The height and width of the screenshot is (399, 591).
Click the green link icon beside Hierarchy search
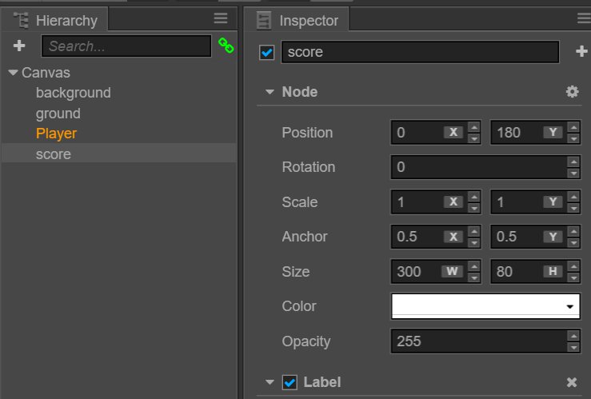click(226, 46)
